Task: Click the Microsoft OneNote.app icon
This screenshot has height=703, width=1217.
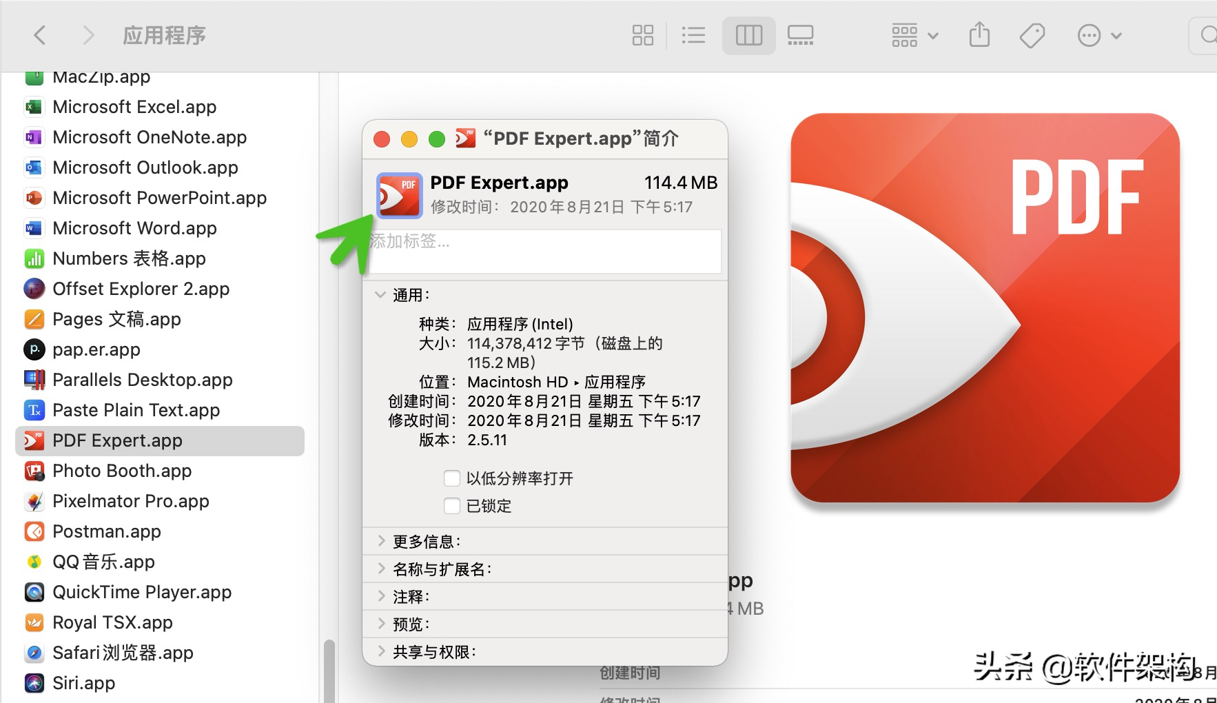Action: coord(33,137)
